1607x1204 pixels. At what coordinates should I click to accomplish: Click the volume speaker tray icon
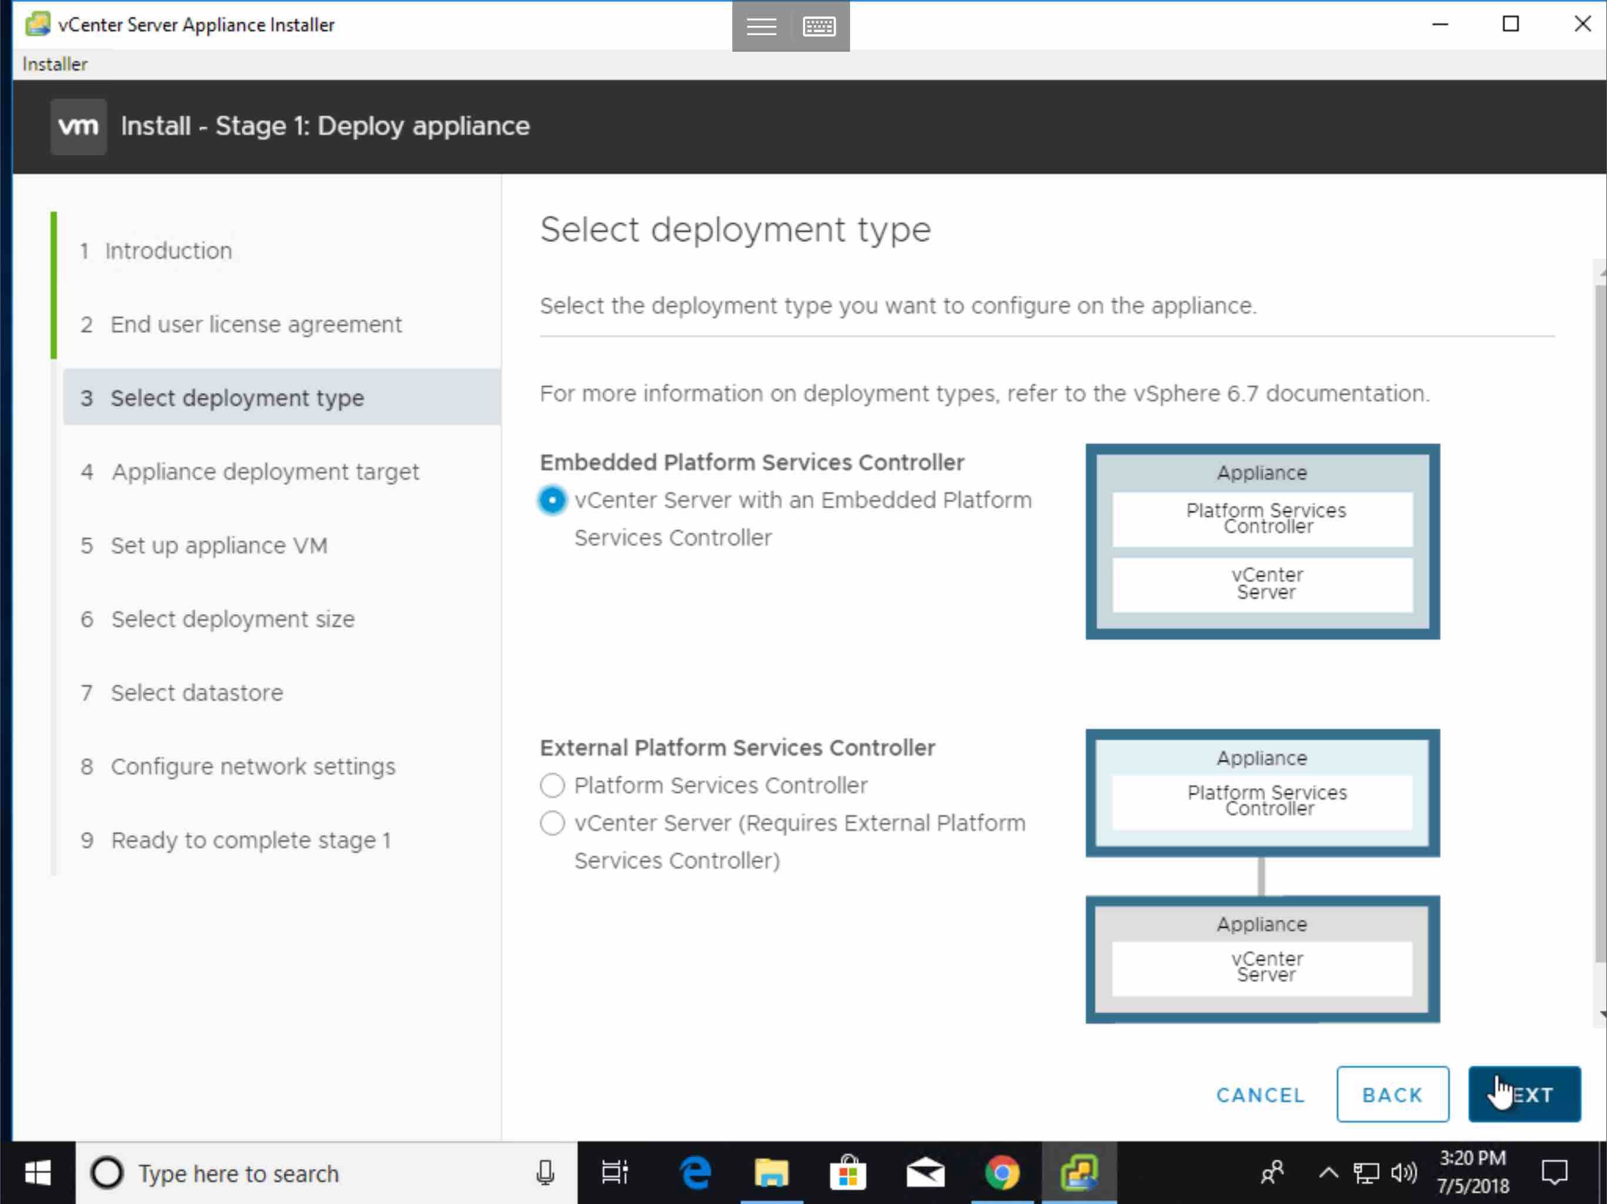(x=1403, y=1173)
